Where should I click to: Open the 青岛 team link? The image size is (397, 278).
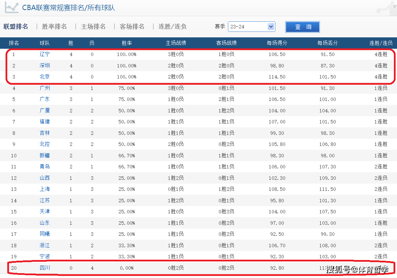45,167
